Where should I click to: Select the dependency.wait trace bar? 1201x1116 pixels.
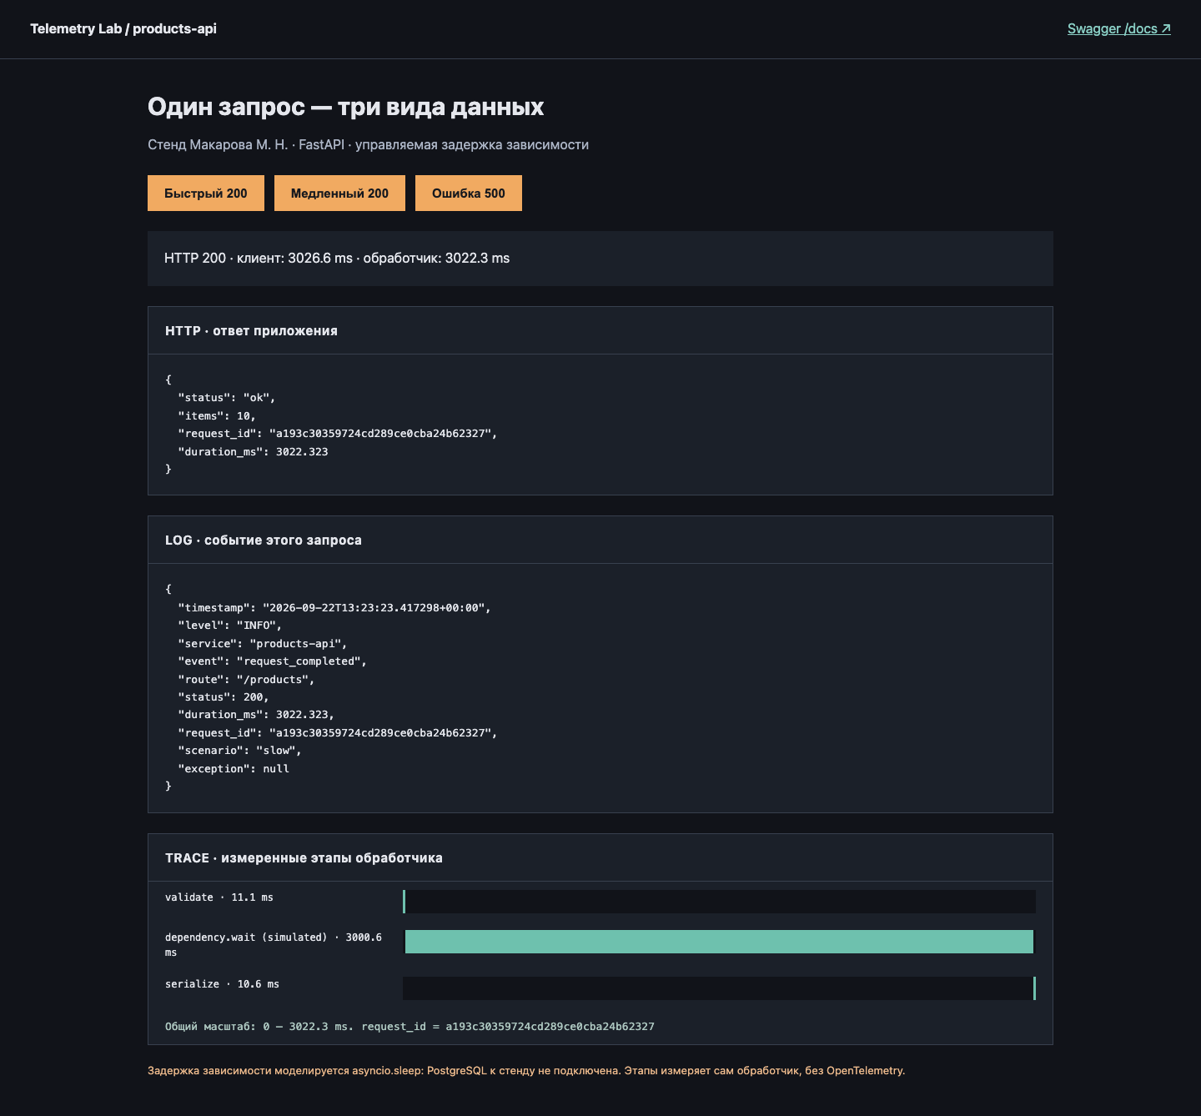[x=719, y=942]
